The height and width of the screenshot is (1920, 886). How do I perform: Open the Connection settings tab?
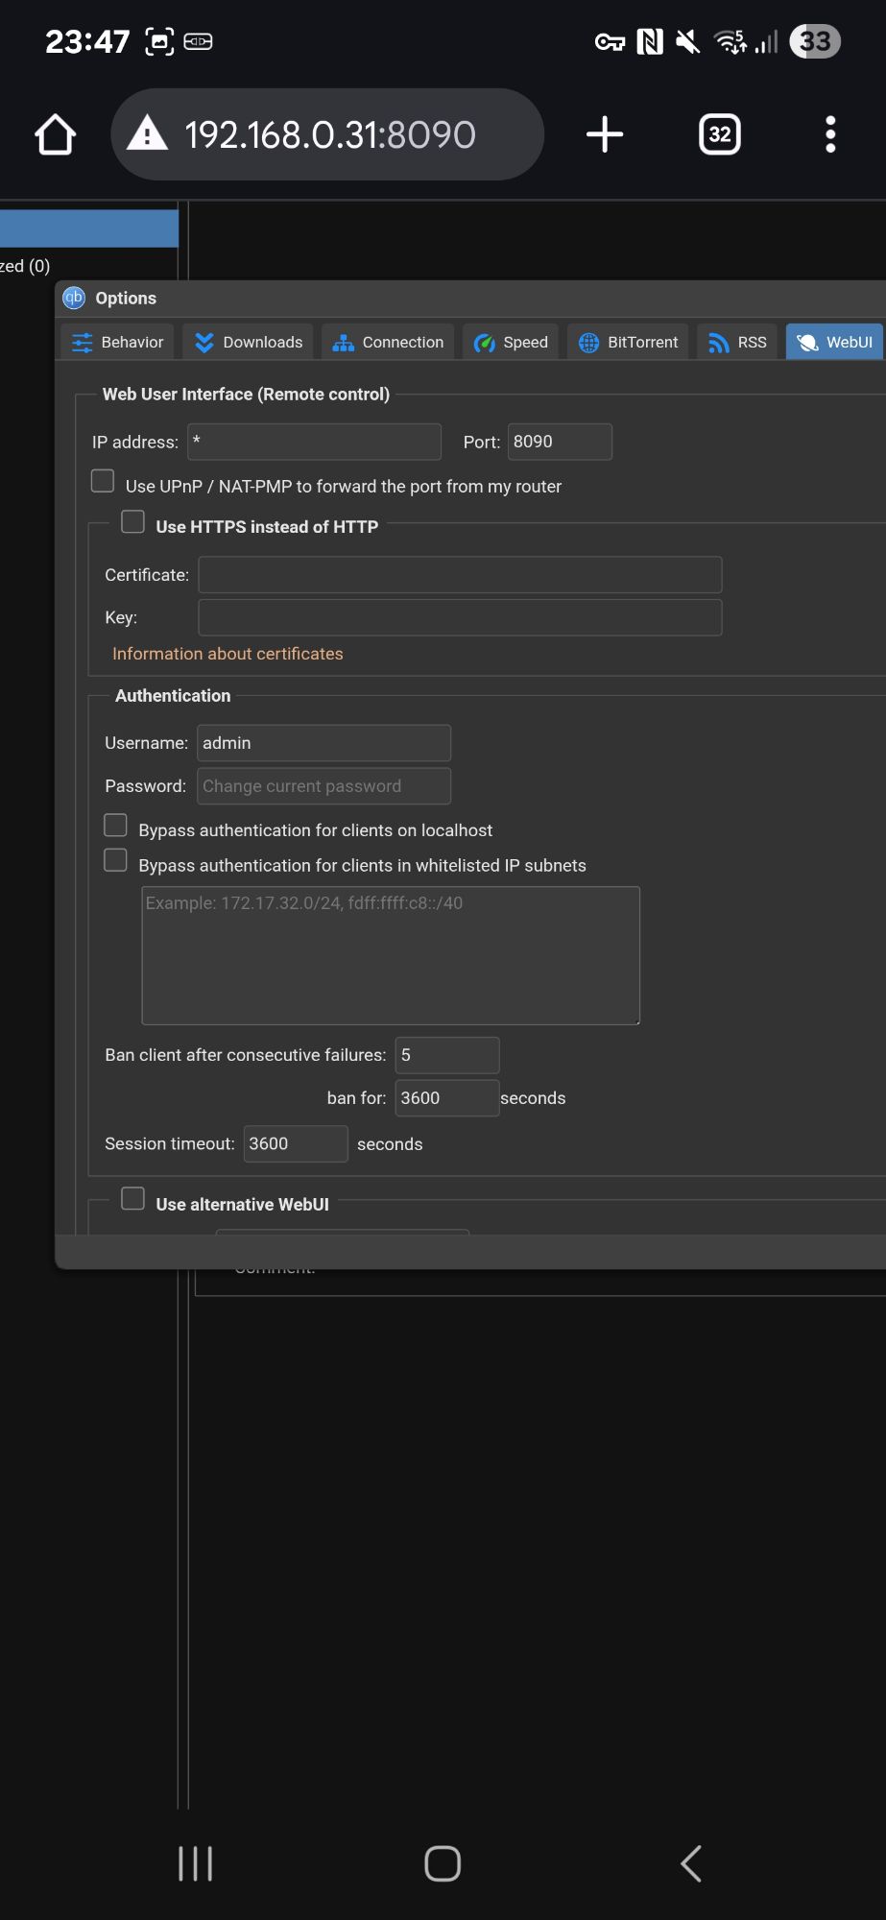(388, 343)
